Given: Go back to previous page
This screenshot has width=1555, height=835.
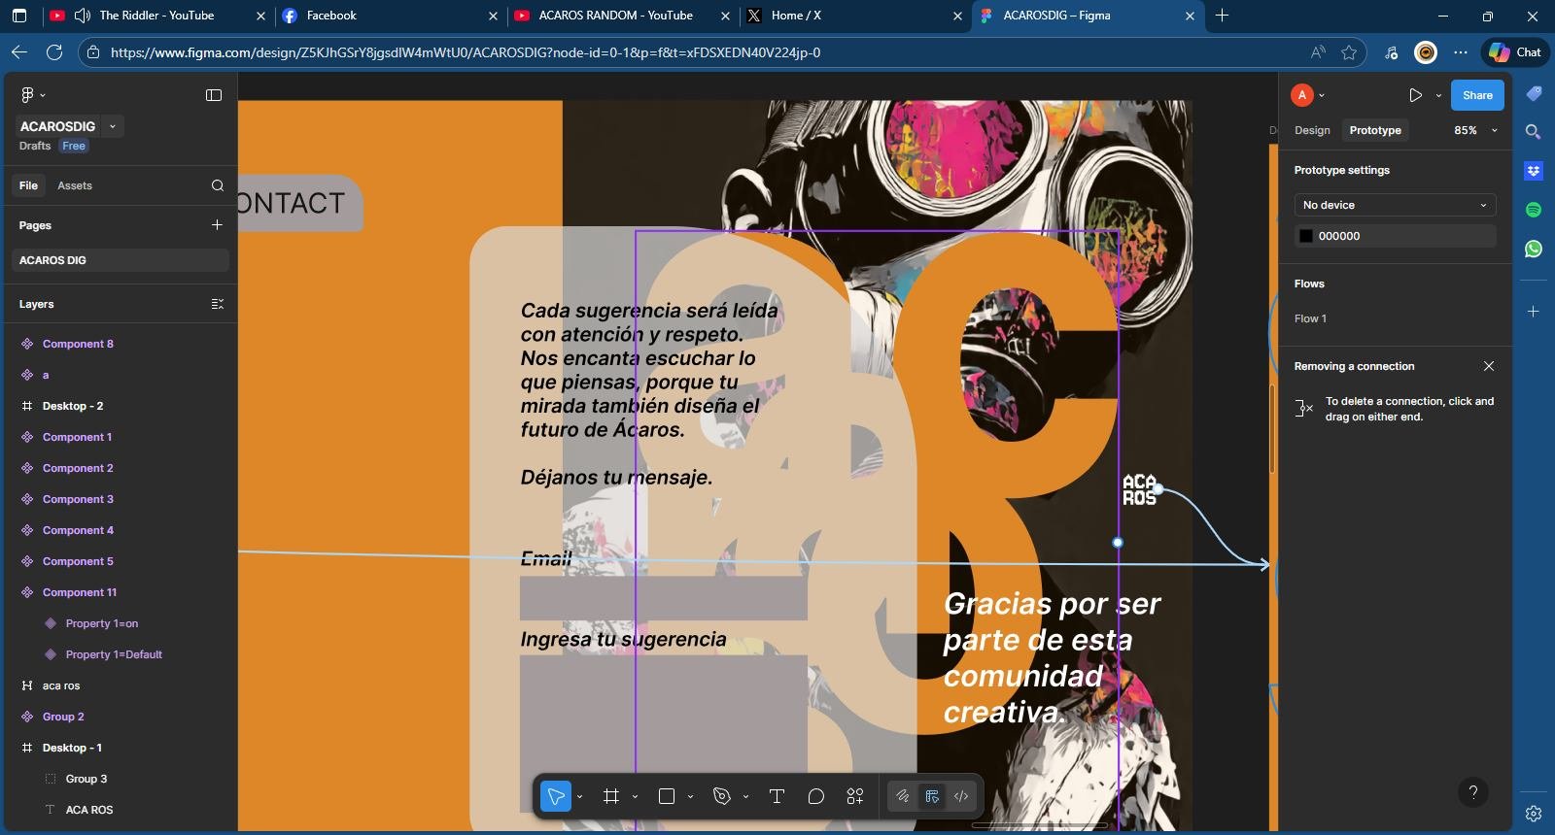Looking at the screenshot, I should (19, 52).
